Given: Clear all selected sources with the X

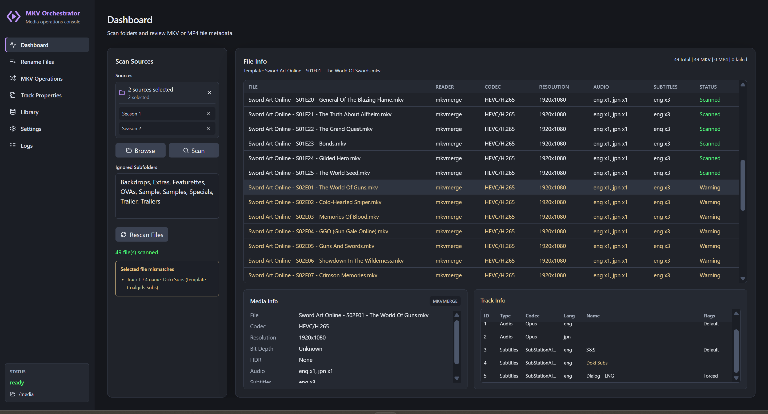Looking at the screenshot, I should (209, 93).
